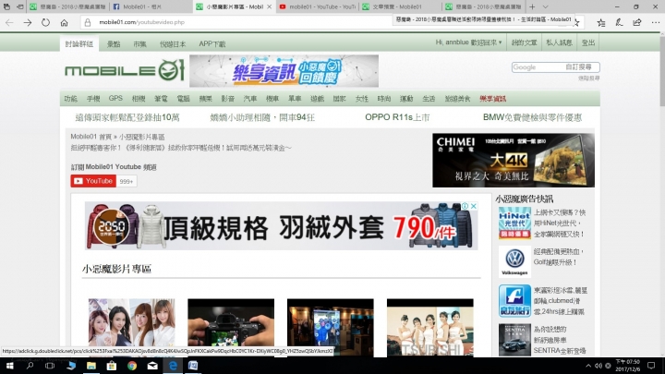The width and height of the screenshot is (665, 374).
Task: Click the Edge share icon
Action: [637, 22]
